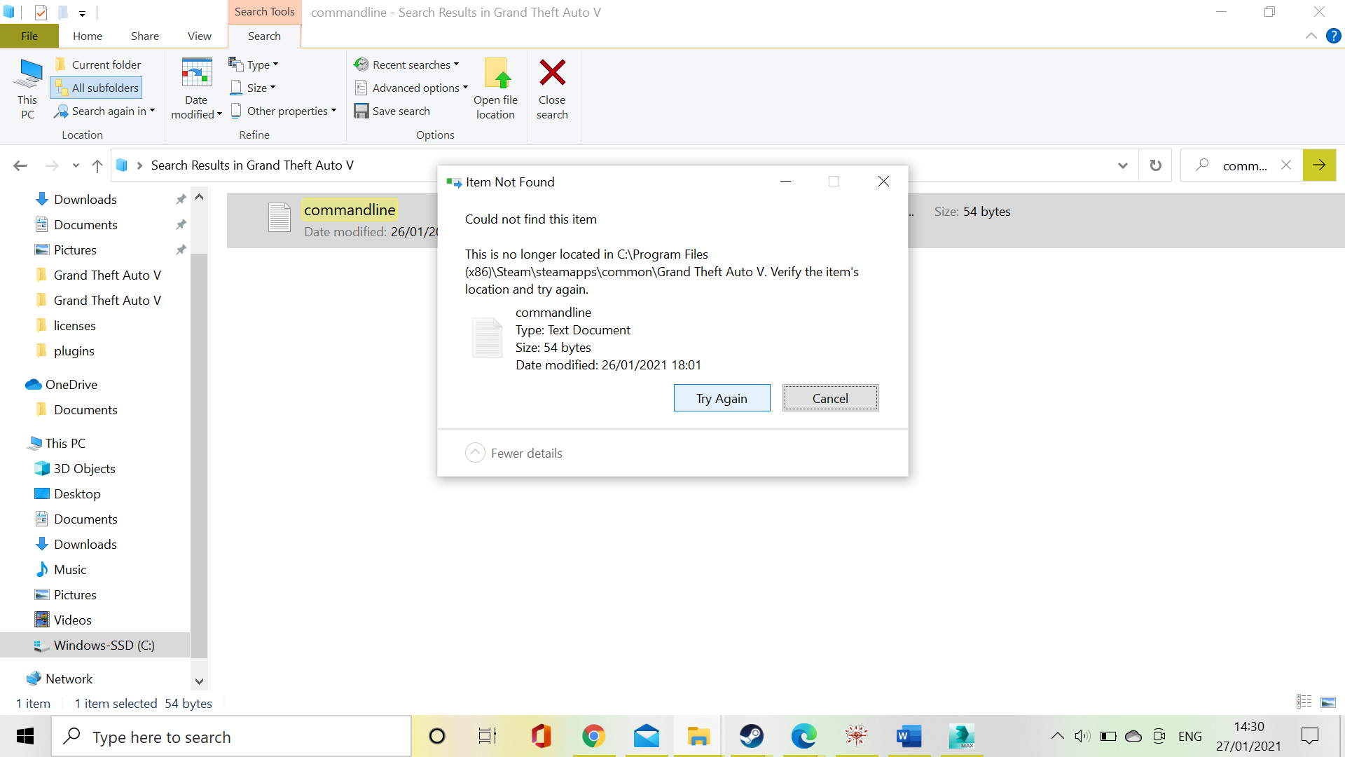Open the Recent searches dropdown

click(x=408, y=64)
